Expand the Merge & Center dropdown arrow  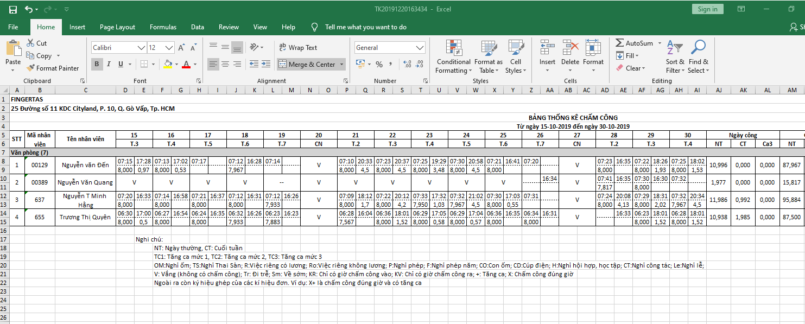click(342, 65)
